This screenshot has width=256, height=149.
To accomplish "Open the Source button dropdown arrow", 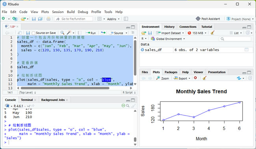I will pyautogui.click(x=126, y=33).
